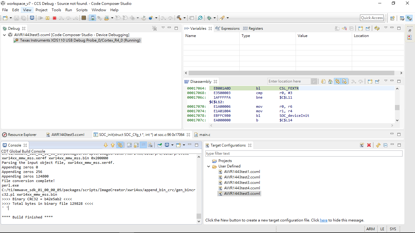The width and height of the screenshot is (415, 233).
Task: Click the green bug Debug icon
Action: point(209,18)
